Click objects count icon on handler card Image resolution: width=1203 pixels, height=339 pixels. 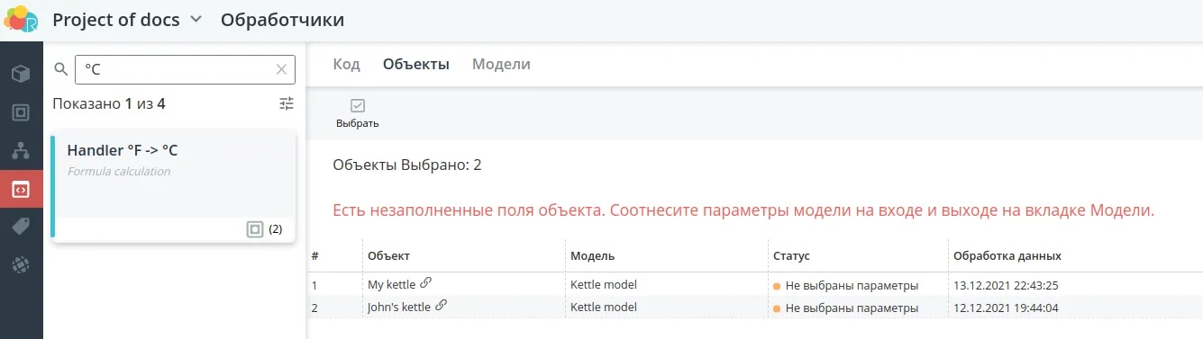pyautogui.click(x=255, y=229)
